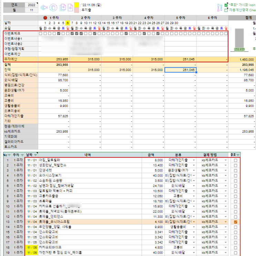Click the 토스카드 row label
Screen dimensions: 256x256
tap(21, 147)
